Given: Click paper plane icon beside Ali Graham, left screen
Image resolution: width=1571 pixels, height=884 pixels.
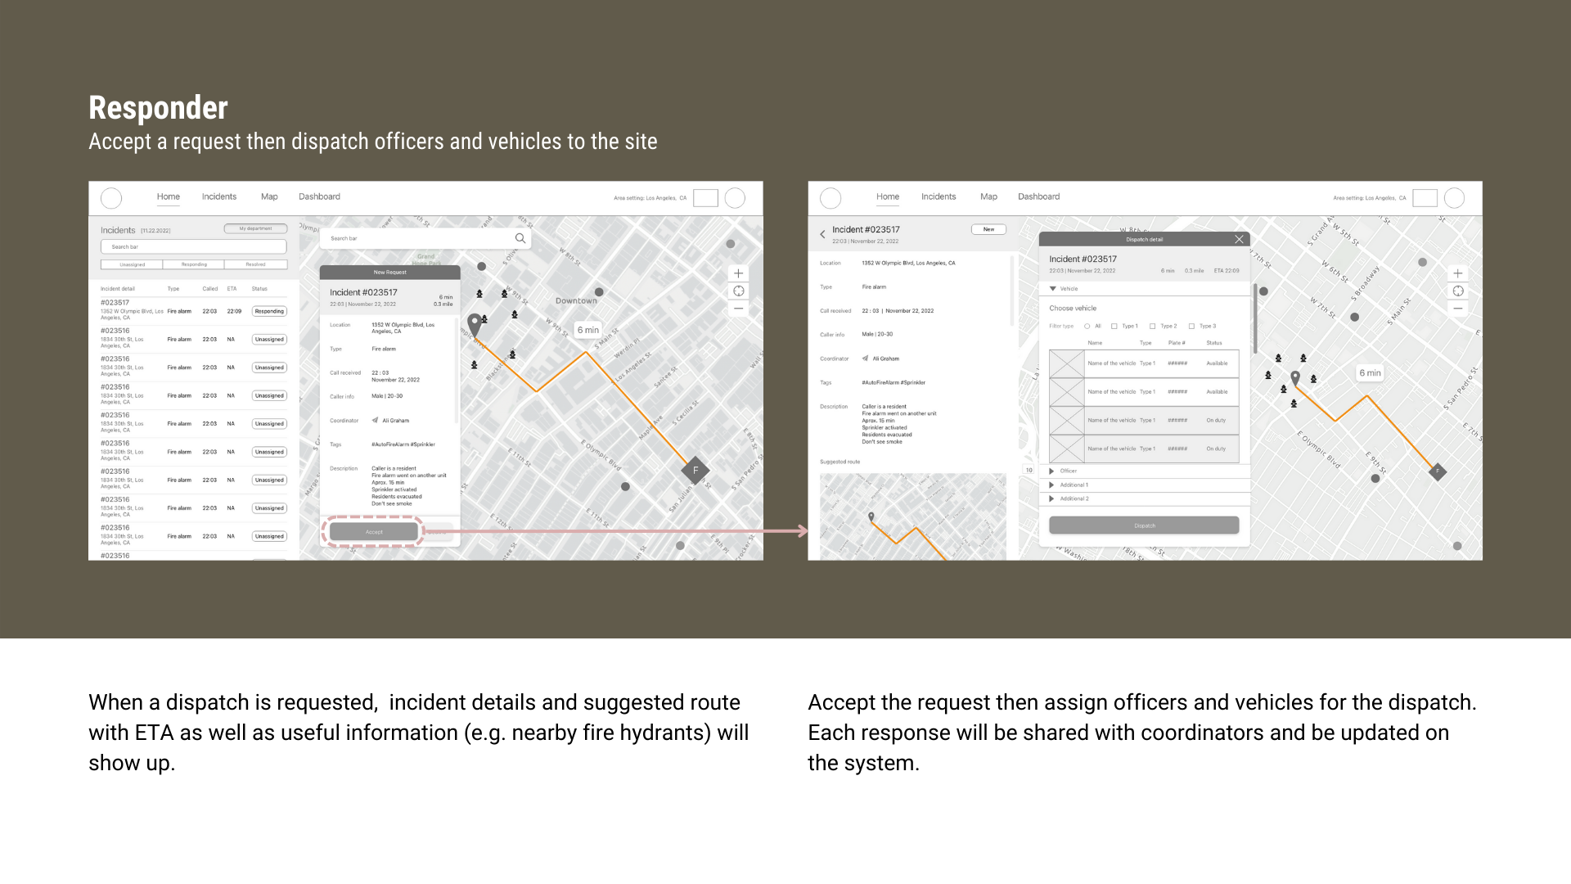Looking at the screenshot, I should click(x=375, y=421).
